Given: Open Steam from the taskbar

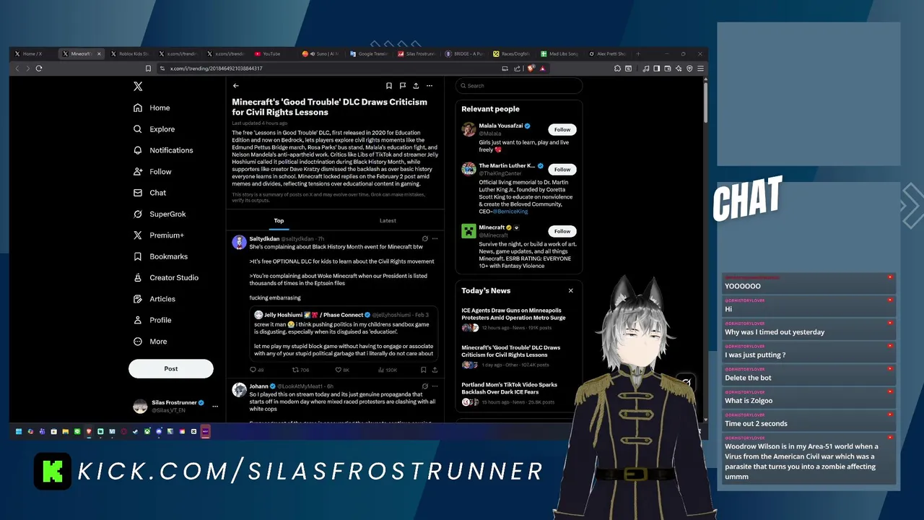Looking at the screenshot, I should click(135, 432).
